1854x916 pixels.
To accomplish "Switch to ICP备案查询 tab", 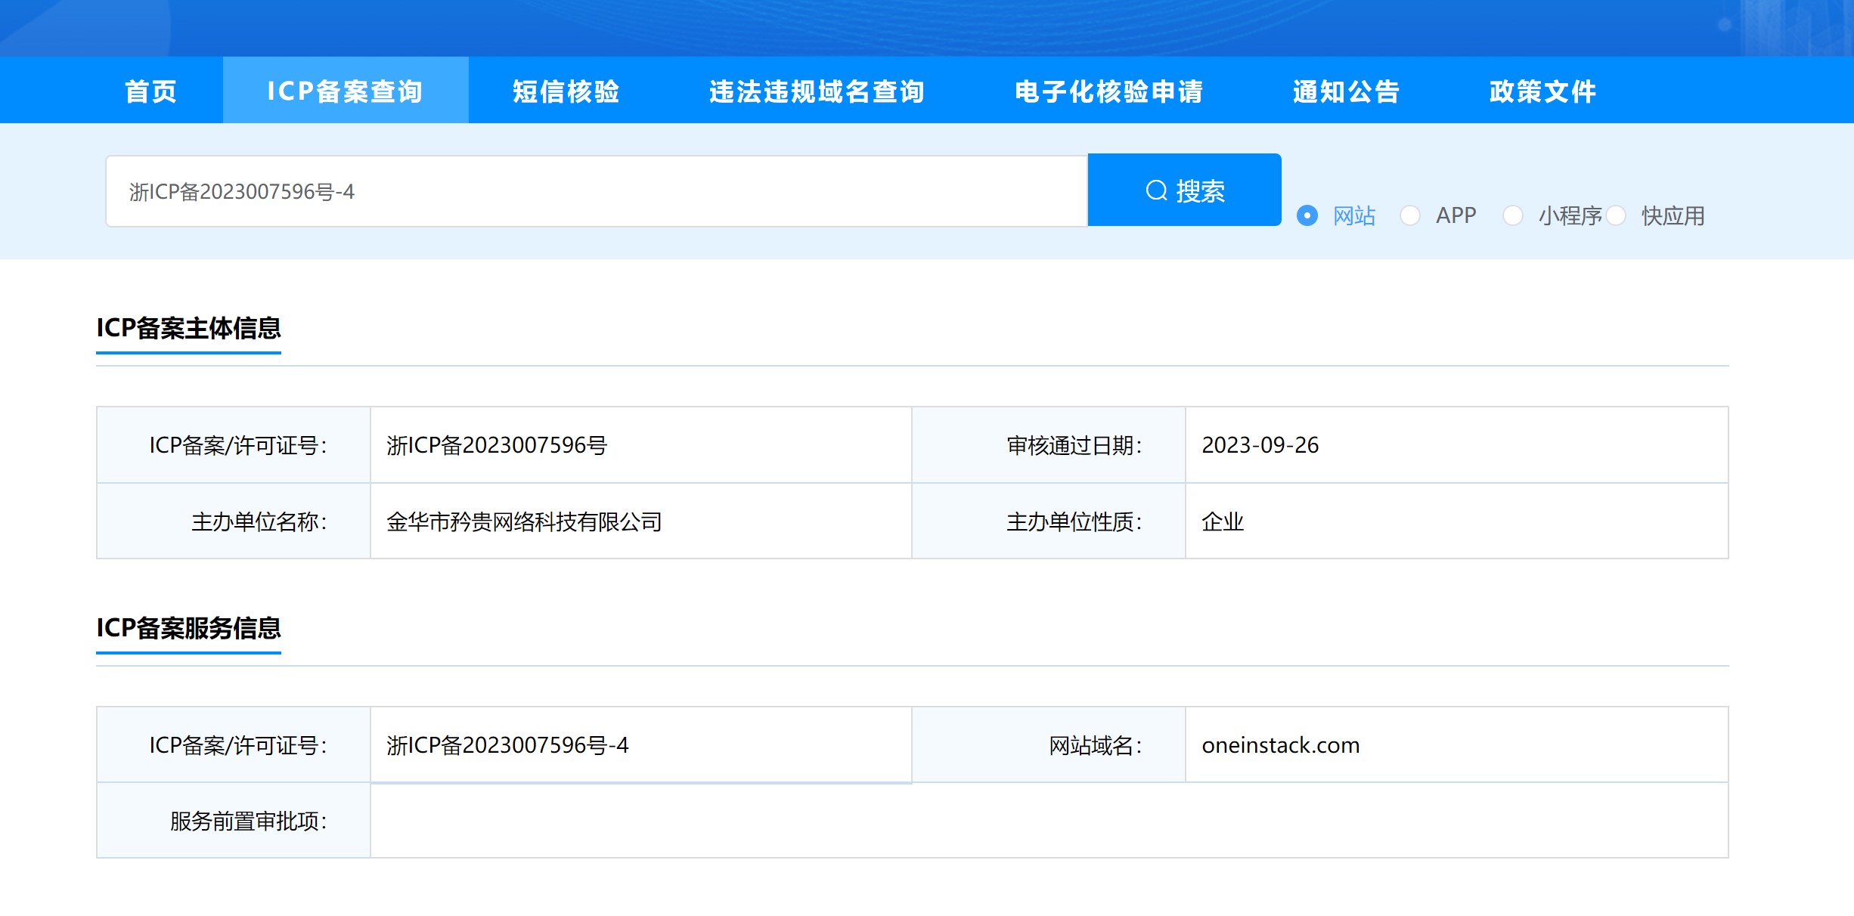I will (x=346, y=91).
